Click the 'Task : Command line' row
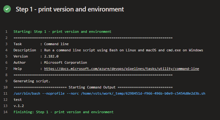 coord(41,44)
